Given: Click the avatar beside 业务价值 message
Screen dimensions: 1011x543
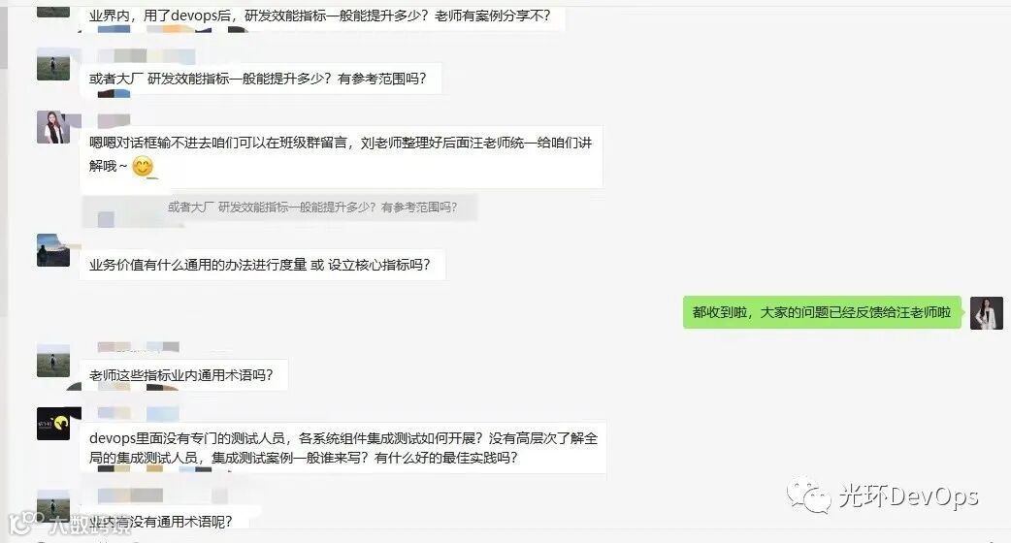Looking at the screenshot, I should [x=53, y=250].
